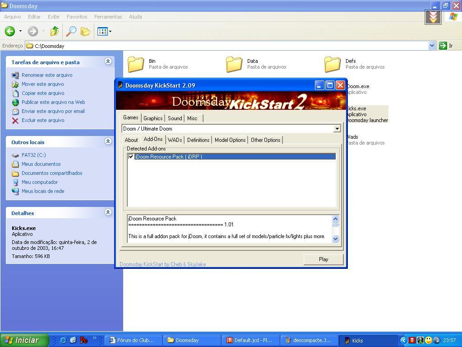Click the Play button

click(323, 259)
